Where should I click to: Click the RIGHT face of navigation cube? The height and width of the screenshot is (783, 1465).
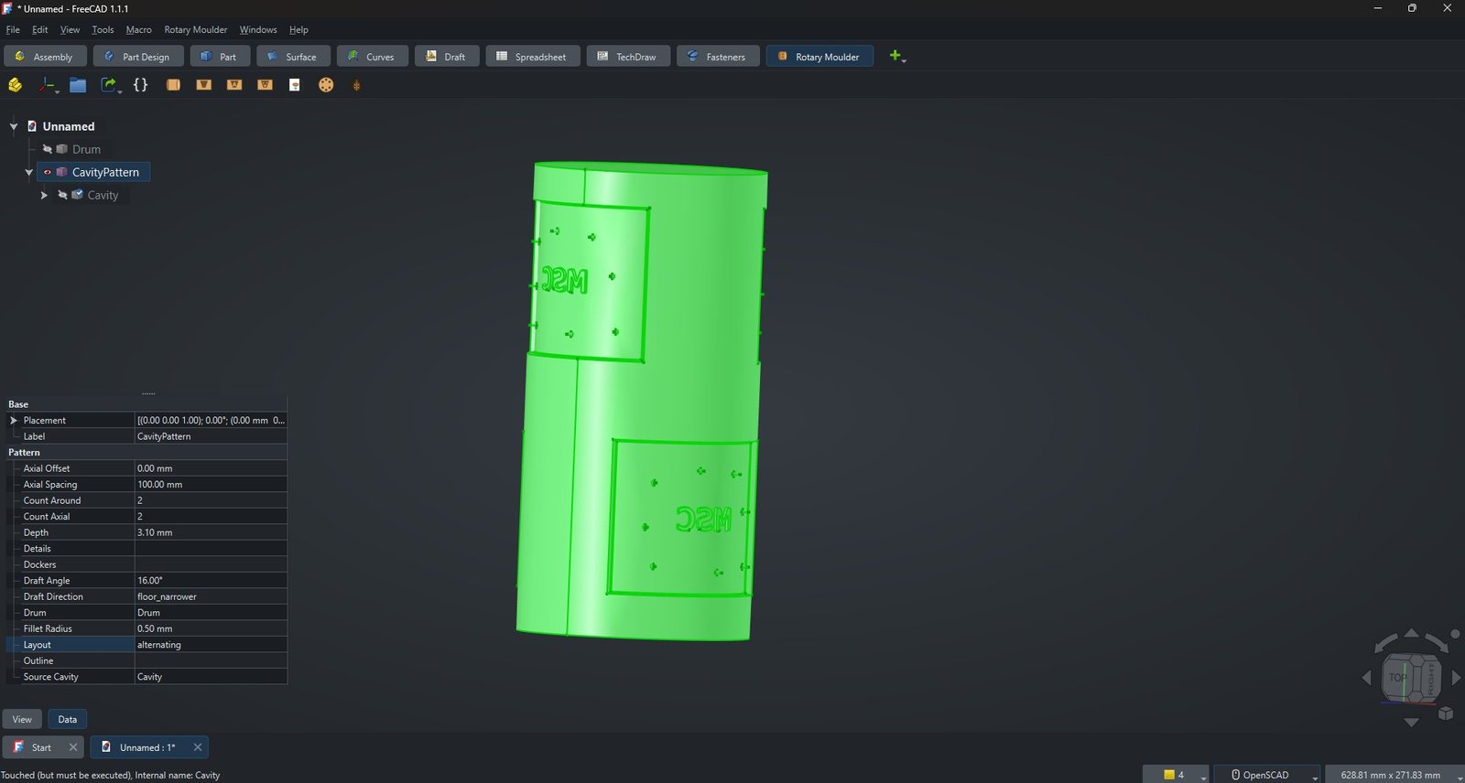pos(1431,679)
